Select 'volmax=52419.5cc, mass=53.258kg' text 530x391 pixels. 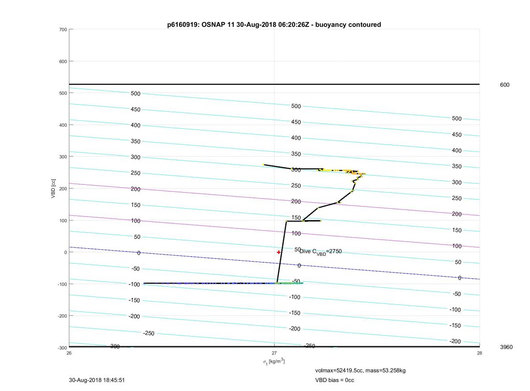pyautogui.click(x=360, y=370)
